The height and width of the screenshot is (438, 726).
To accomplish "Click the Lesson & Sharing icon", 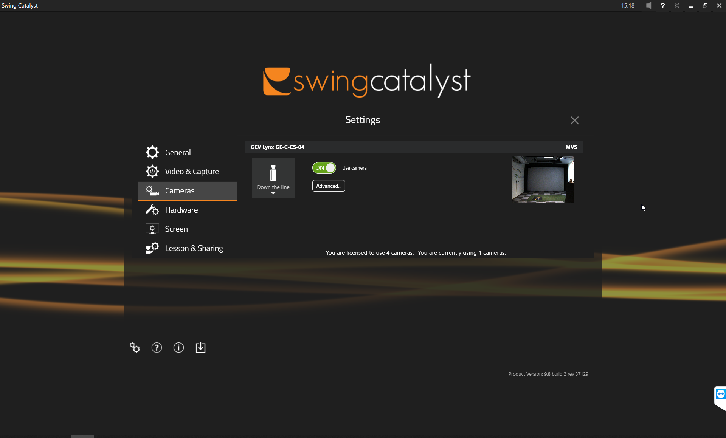I will 152,248.
